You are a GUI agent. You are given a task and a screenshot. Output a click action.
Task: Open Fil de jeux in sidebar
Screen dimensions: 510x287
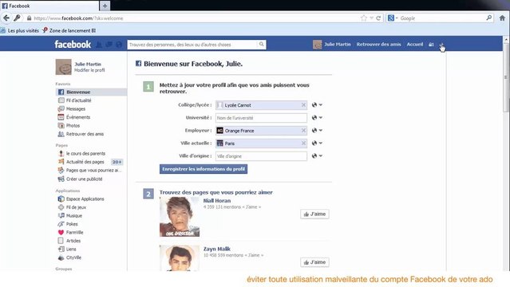pos(76,207)
